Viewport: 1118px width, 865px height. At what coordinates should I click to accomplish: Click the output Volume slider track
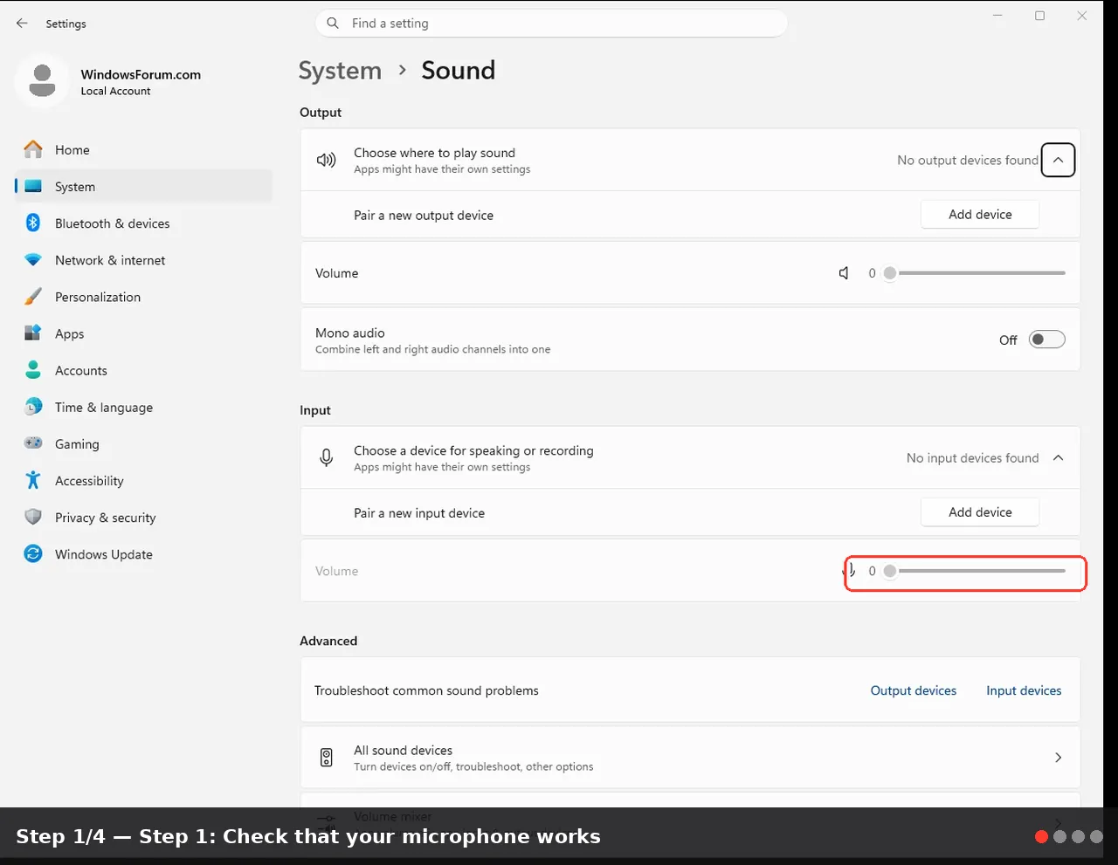coord(977,273)
